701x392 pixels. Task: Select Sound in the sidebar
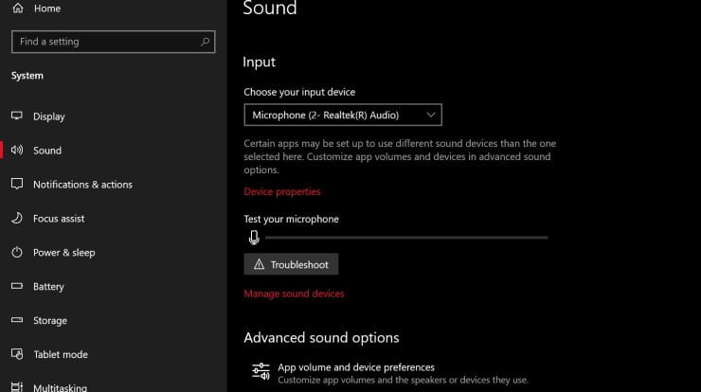(47, 151)
